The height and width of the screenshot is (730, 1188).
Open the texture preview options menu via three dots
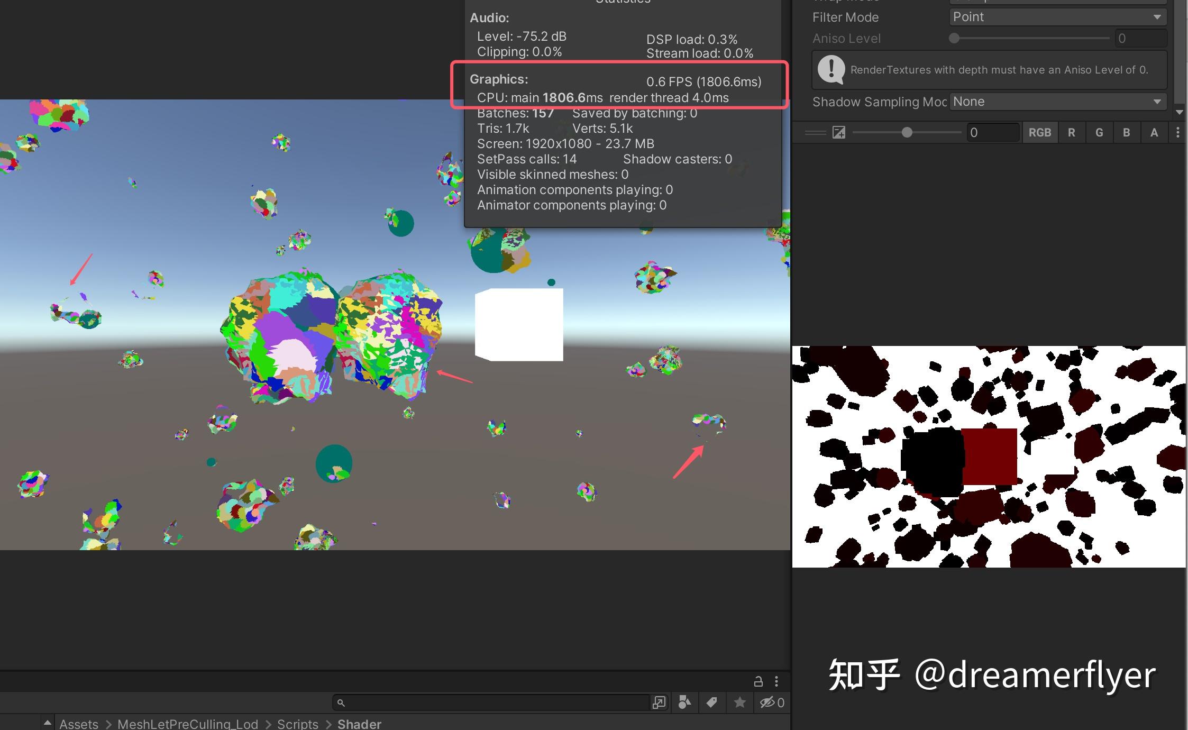click(1178, 132)
